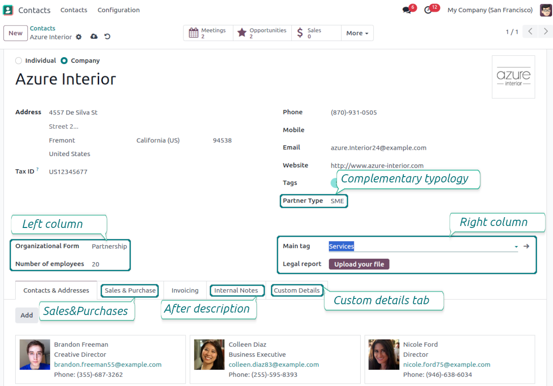
Task: Click the Email field azure.Interior24@example.com
Action: point(378,148)
